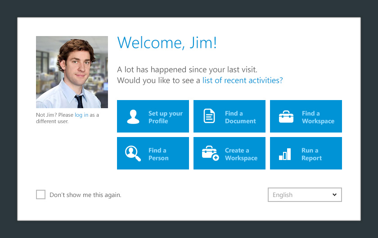Click the Don't show me this again label

tap(85, 195)
